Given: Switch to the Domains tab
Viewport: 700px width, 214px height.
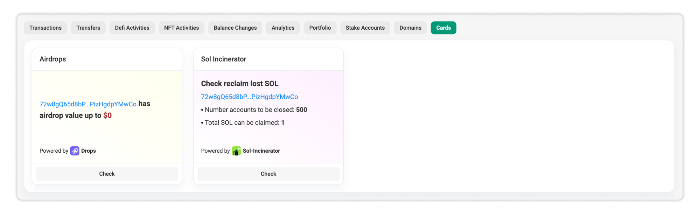Looking at the screenshot, I should pyautogui.click(x=410, y=28).
